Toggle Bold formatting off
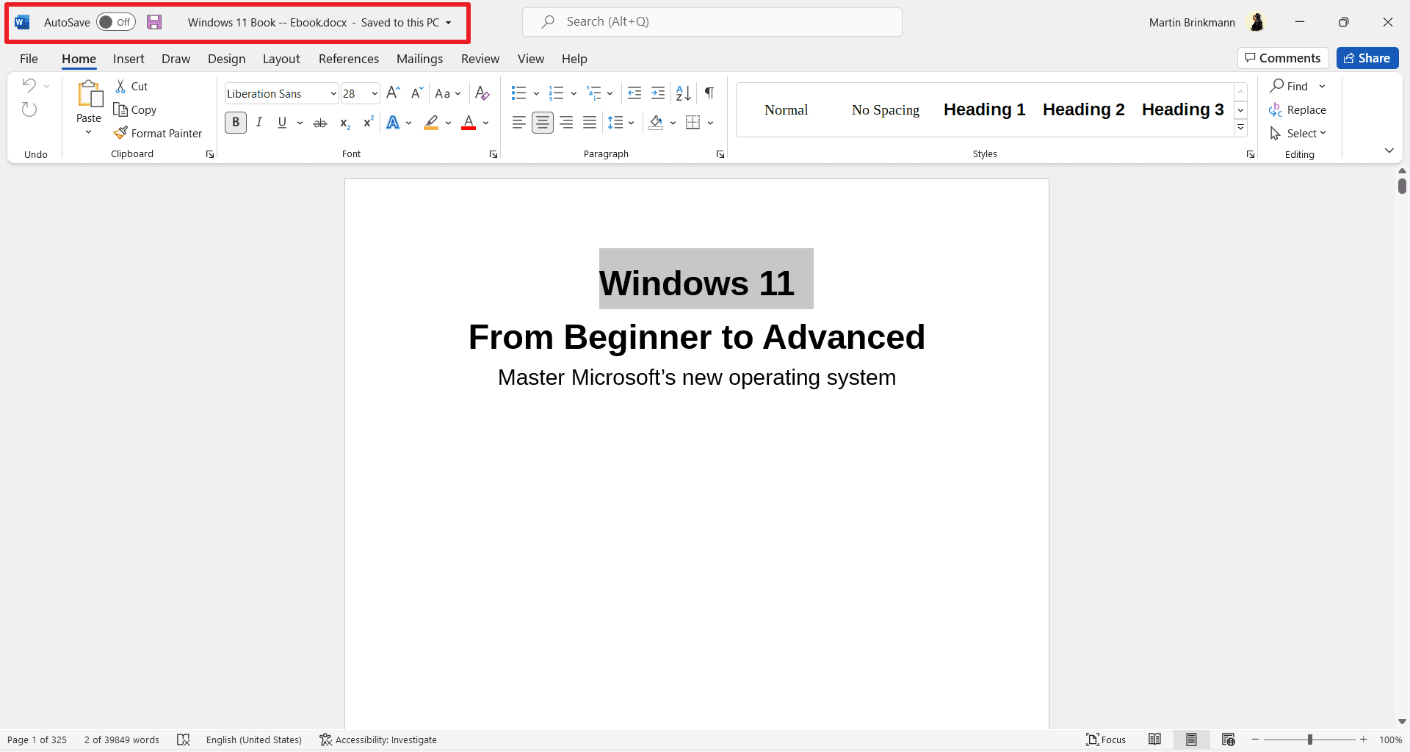The width and height of the screenshot is (1410, 752). (236, 123)
